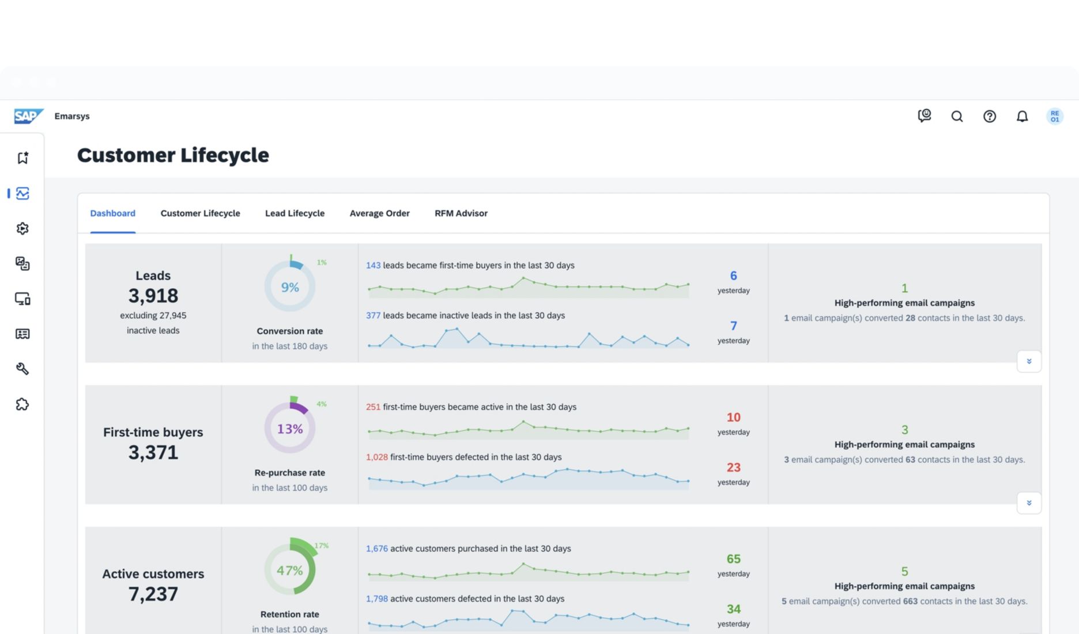Expand details for the Leads row
The image size is (1079, 634).
click(x=1028, y=361)
